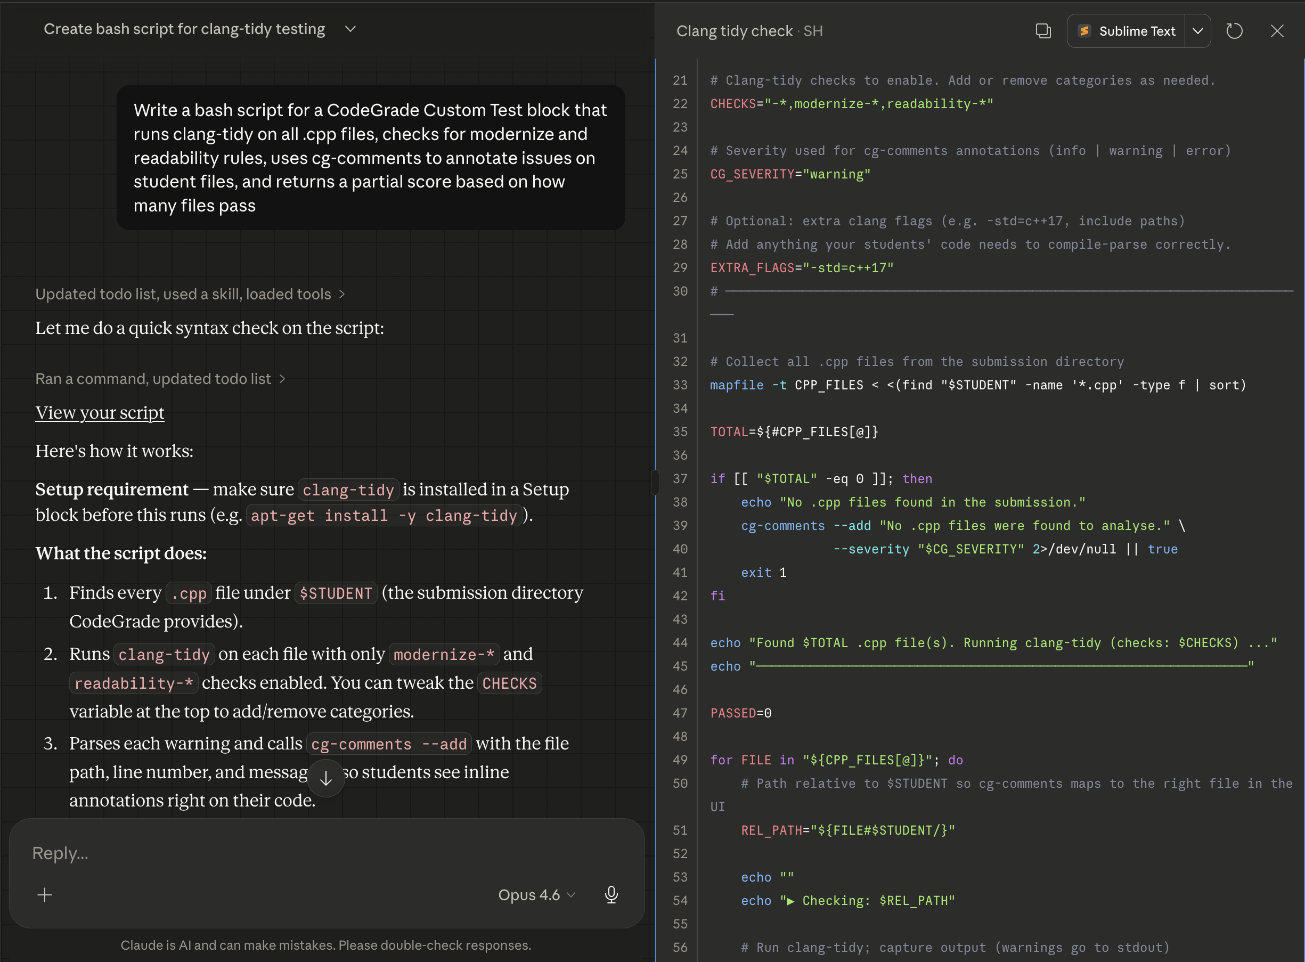Open the 'View your script' link
This screenshot has height=962, width=1305.
pos(100,412)
